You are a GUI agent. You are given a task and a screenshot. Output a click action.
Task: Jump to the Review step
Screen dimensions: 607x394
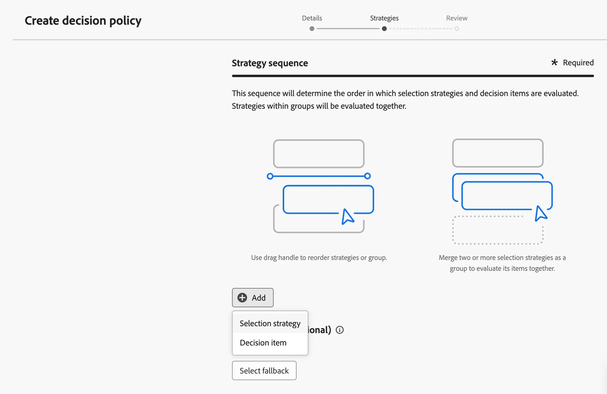click(457, 18)
